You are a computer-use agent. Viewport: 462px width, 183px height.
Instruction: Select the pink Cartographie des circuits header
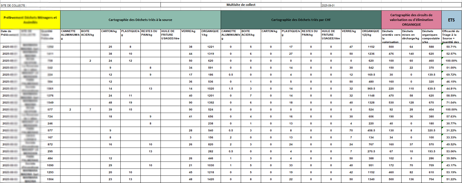pyautogui.click(x=411, y=20)
